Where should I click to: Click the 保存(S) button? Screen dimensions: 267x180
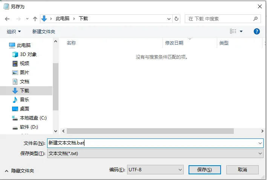(x=205, y=170)
